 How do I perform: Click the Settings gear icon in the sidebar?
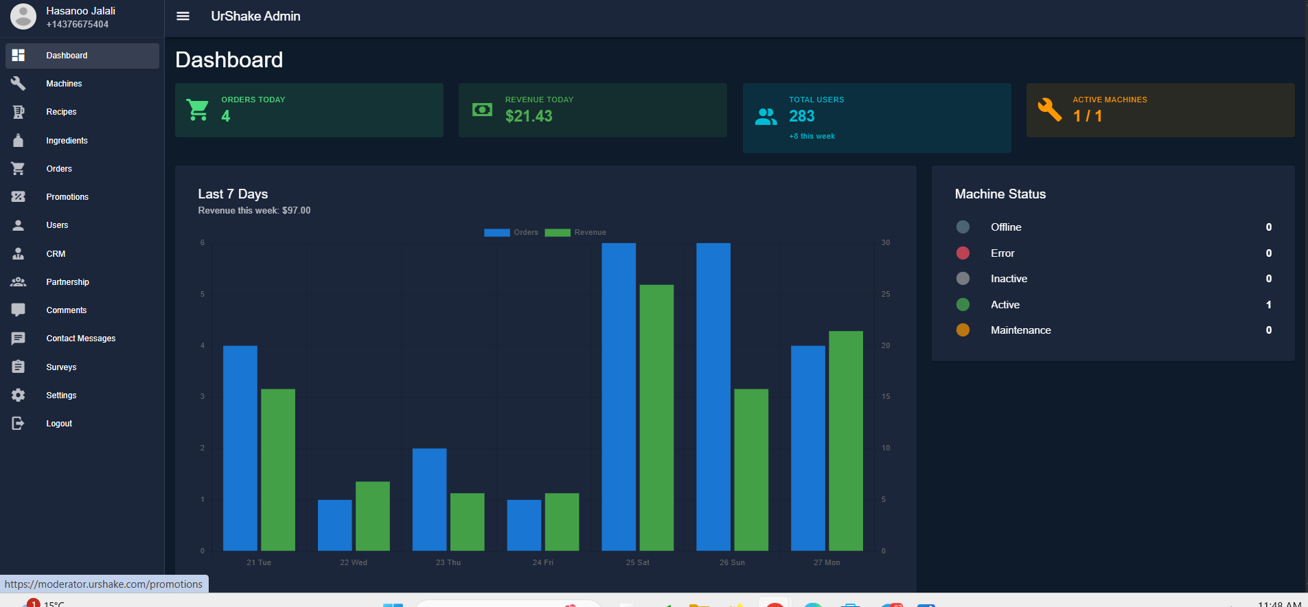pyautogui.click(x=19, y=395)
